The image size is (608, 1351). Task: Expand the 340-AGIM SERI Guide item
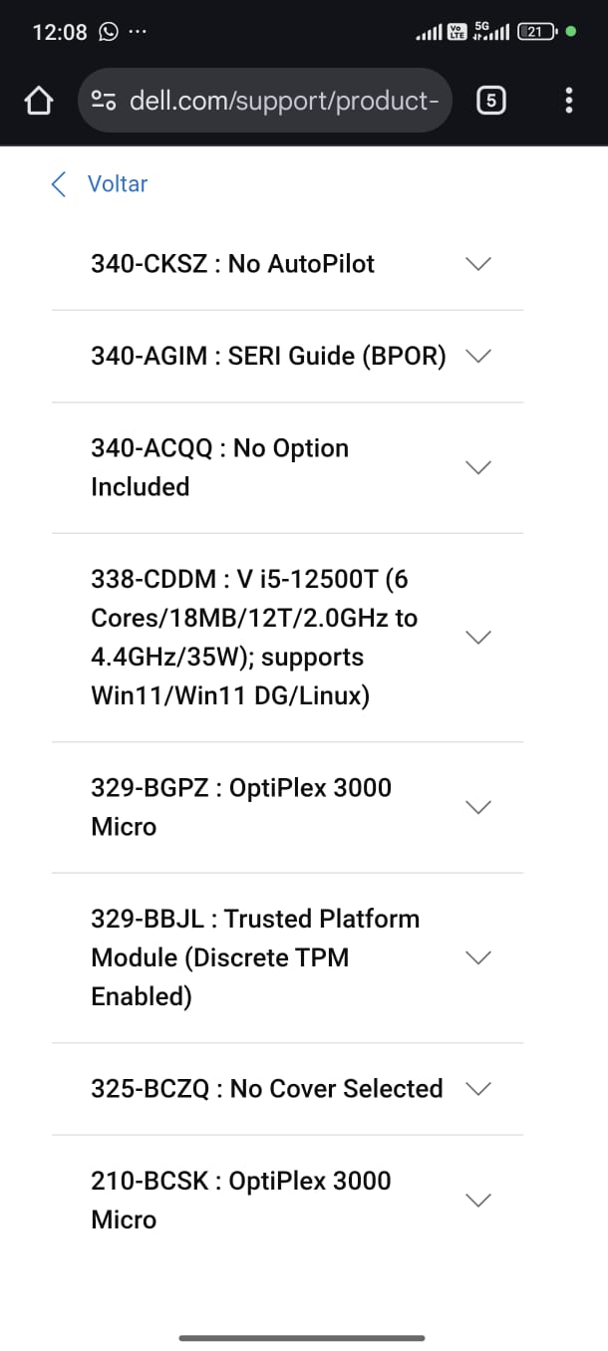479,357
